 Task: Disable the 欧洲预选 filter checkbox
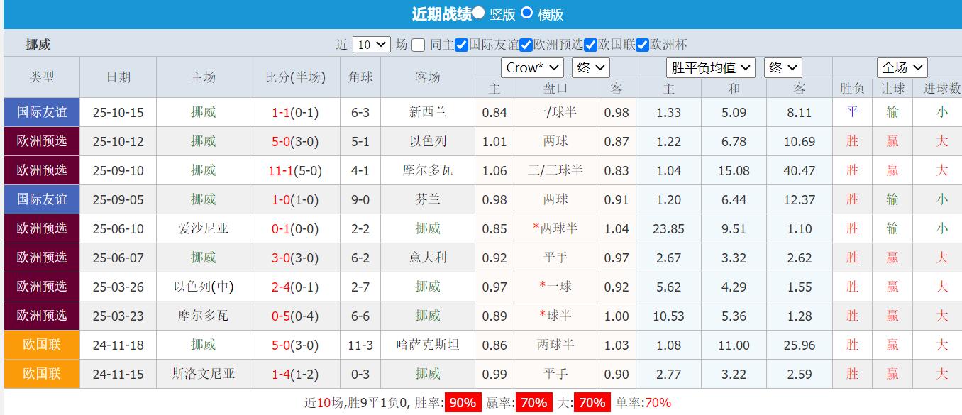(x=526, y=44)
